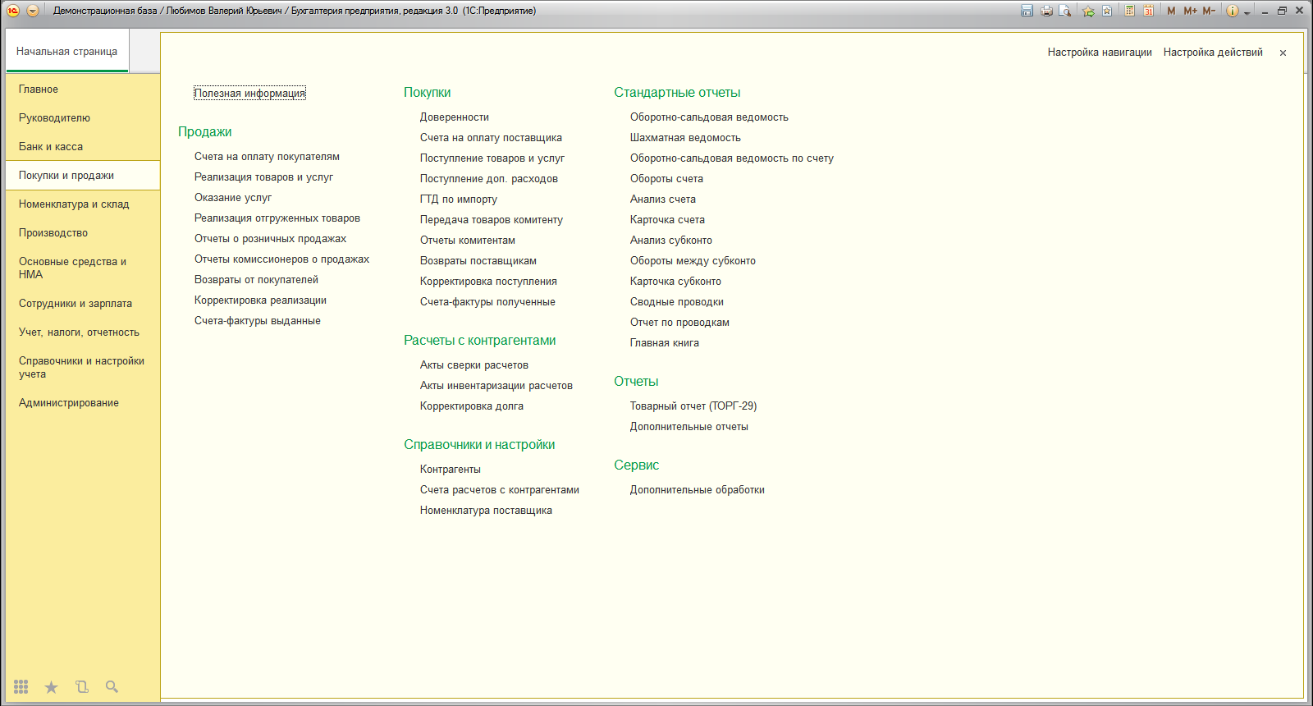This screenshot has height=706, width=1313.
Task: Open Отчеты комиссионеров о продажах
Action: point(281,259)
